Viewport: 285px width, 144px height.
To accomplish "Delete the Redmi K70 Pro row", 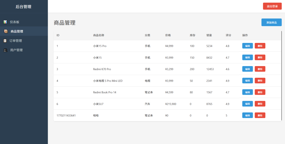I will (260, 69).
